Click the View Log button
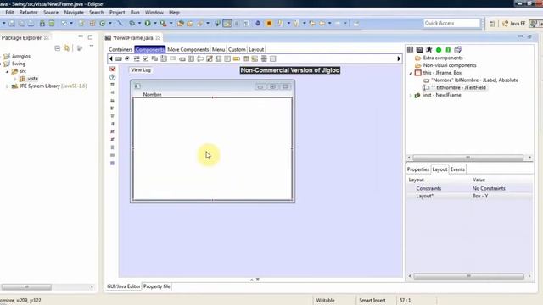Viewport: 543px width, 305px height. [x=141, y=69]
